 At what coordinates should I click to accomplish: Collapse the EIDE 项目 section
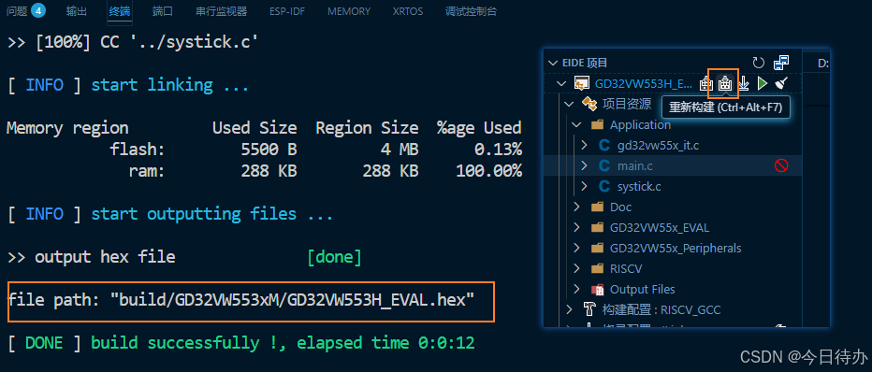pos(552,64)
